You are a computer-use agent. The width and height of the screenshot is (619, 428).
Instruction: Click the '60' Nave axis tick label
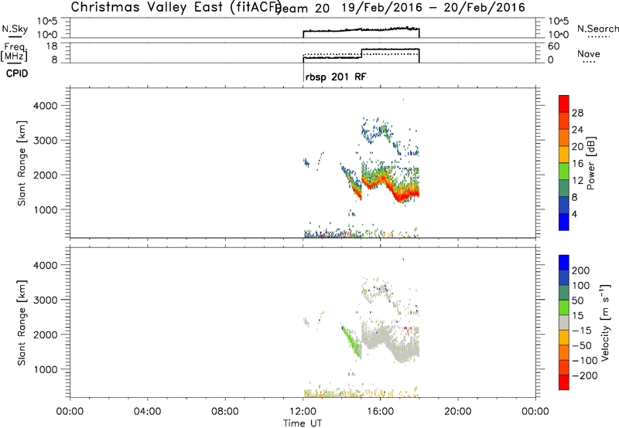(553, 46)
